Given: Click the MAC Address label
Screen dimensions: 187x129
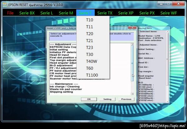Looking at the screenshot, I should (x=146, y=58).
